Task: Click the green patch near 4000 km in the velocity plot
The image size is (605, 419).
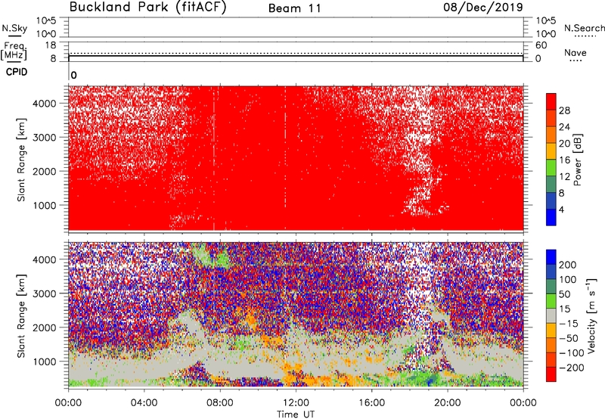Action: pyautogui.click(x=213, y=256)
